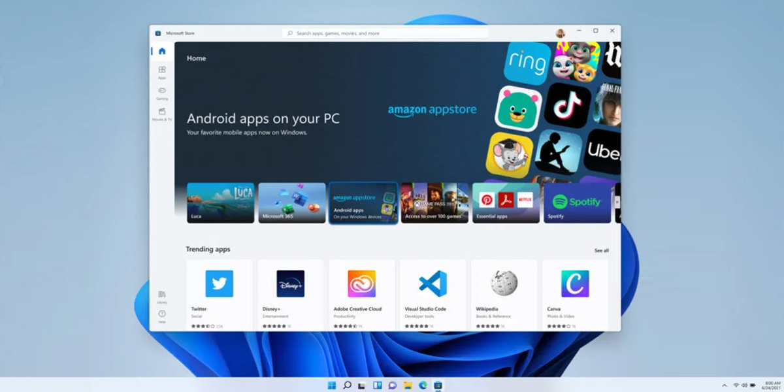Click the green bear app icon
This screenshot has width=784, height=392.
(519, 108)
